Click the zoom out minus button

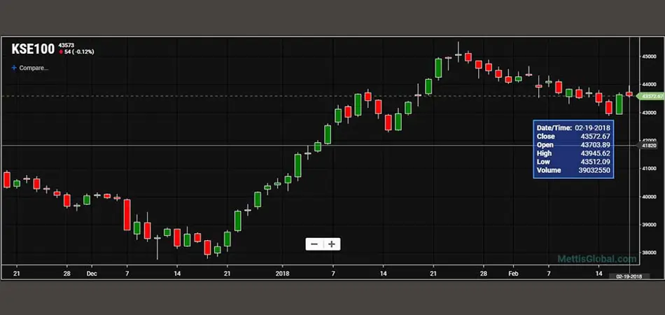click(x=314, y=244)
